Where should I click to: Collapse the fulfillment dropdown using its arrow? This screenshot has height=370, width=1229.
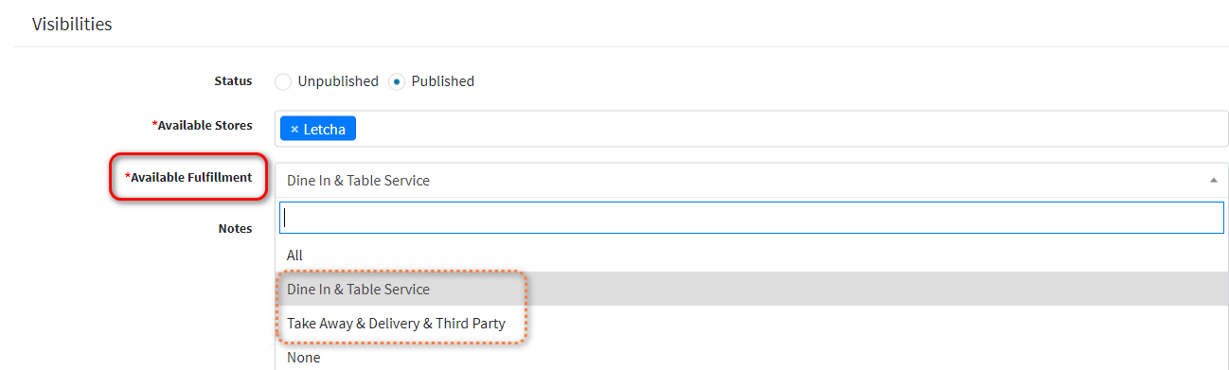(1214, 180)
